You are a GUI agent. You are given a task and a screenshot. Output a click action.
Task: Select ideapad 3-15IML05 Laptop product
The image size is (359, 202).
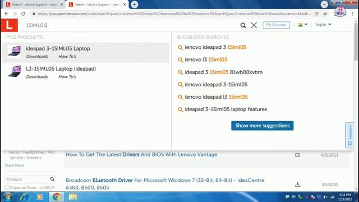(58, 49)
